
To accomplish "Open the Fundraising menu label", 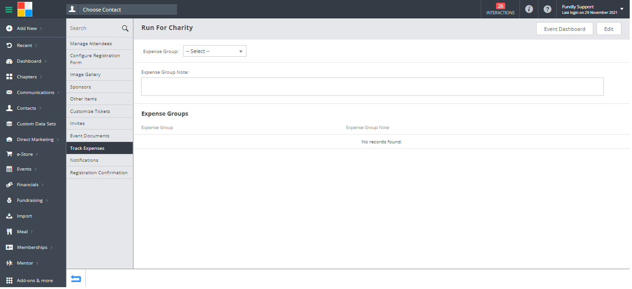I will click(30, 201).
